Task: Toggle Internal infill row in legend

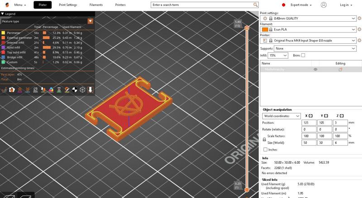Action: point(47,42)
